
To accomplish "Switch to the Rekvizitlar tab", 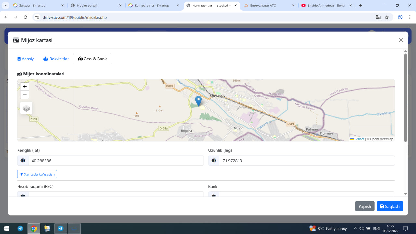I will (56, 59).
